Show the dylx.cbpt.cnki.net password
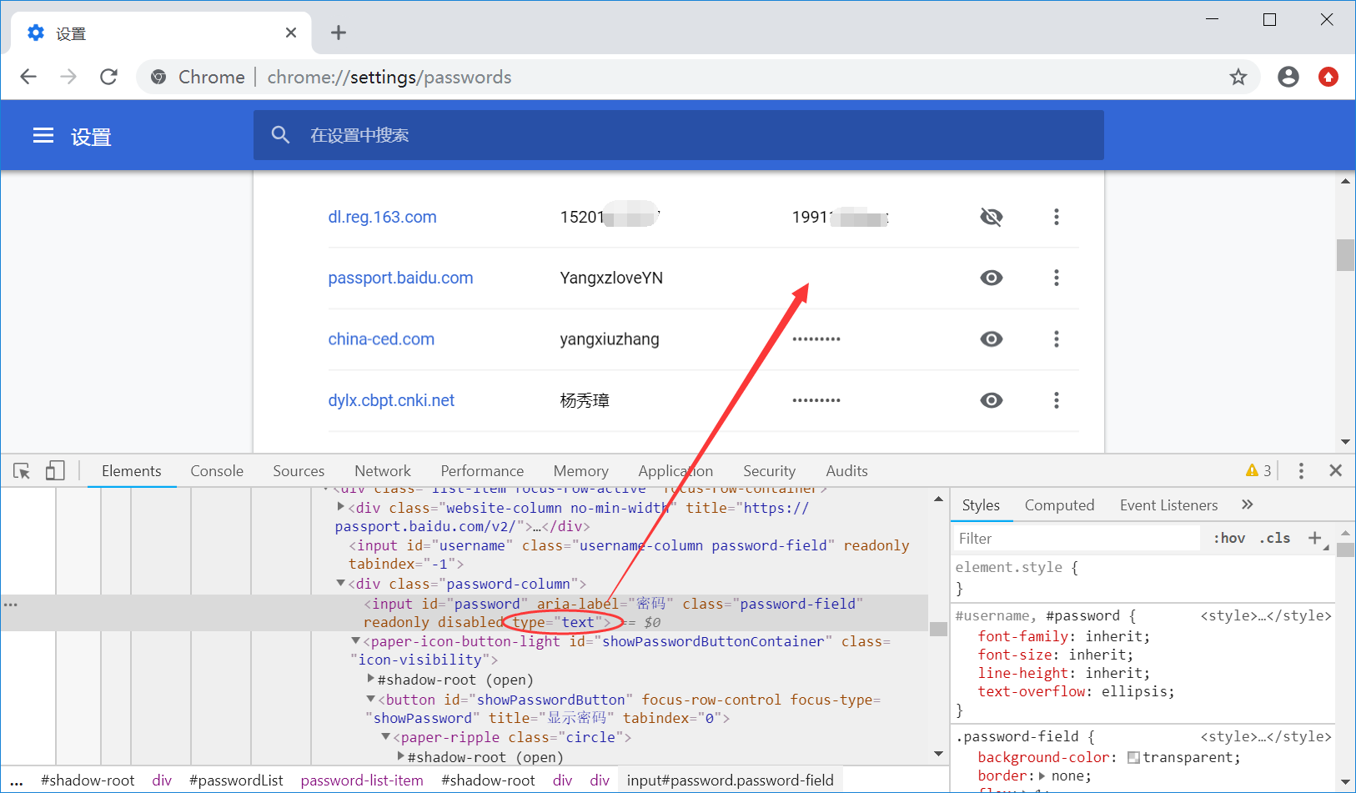Viewport: 1356px width, 793px height. point(992,400)
